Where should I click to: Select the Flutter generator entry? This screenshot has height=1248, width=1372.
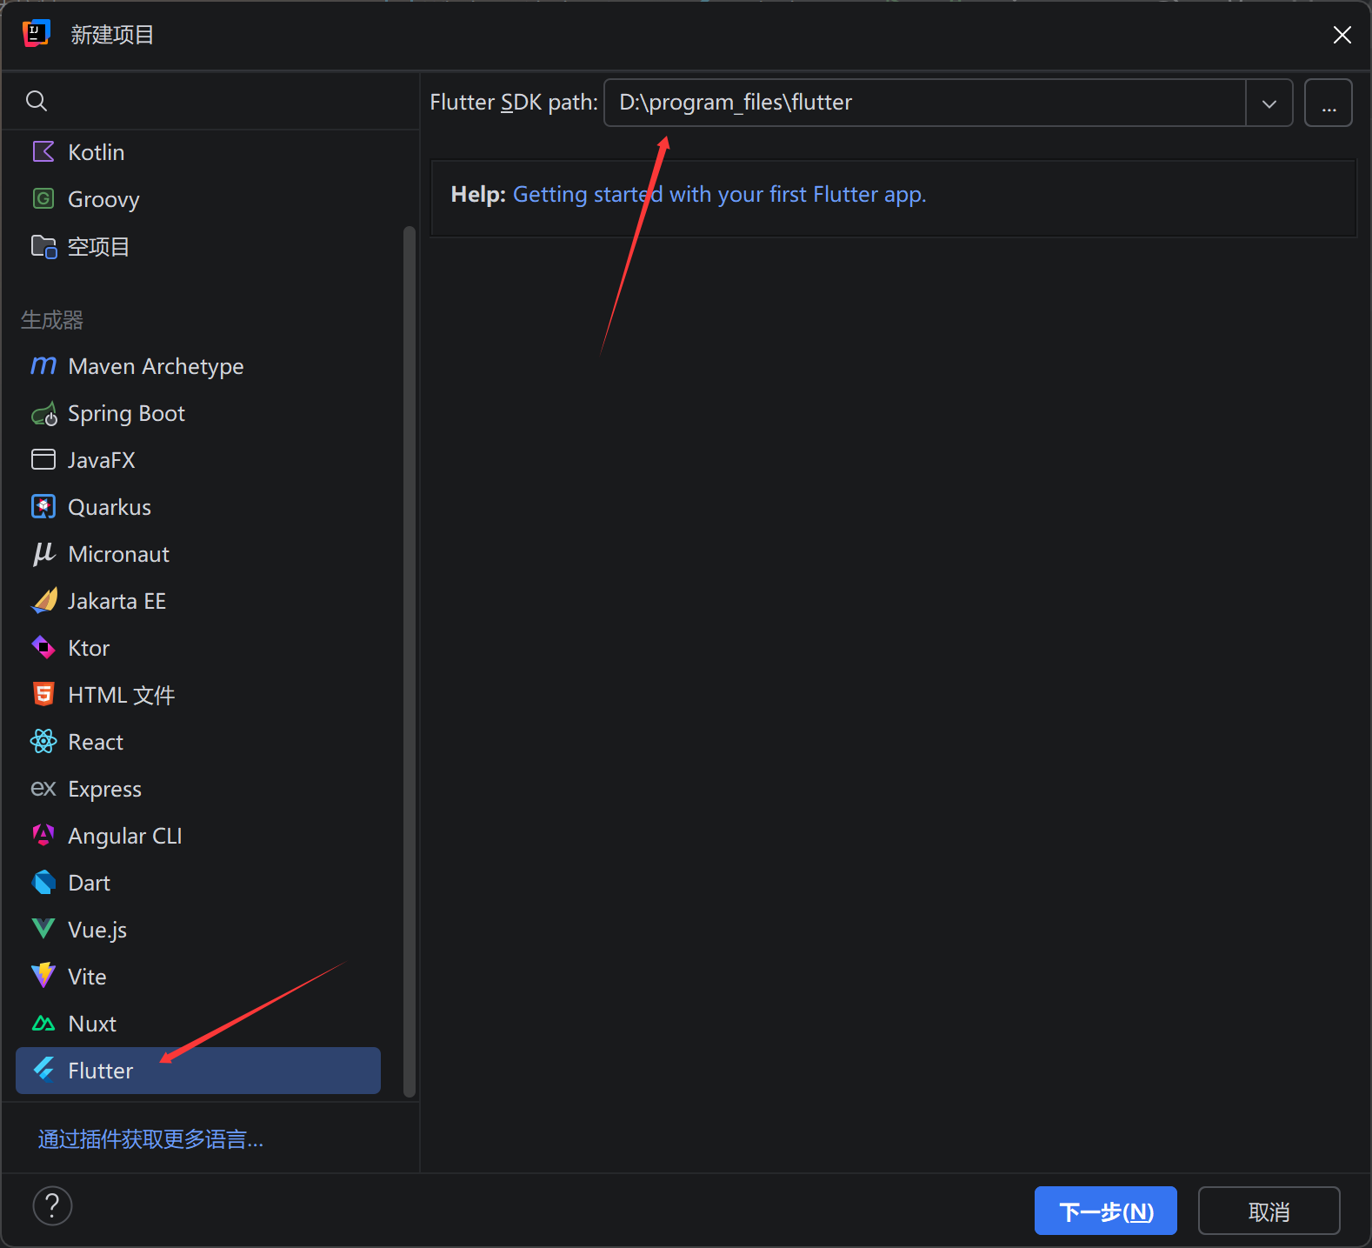pos(198,1071)
